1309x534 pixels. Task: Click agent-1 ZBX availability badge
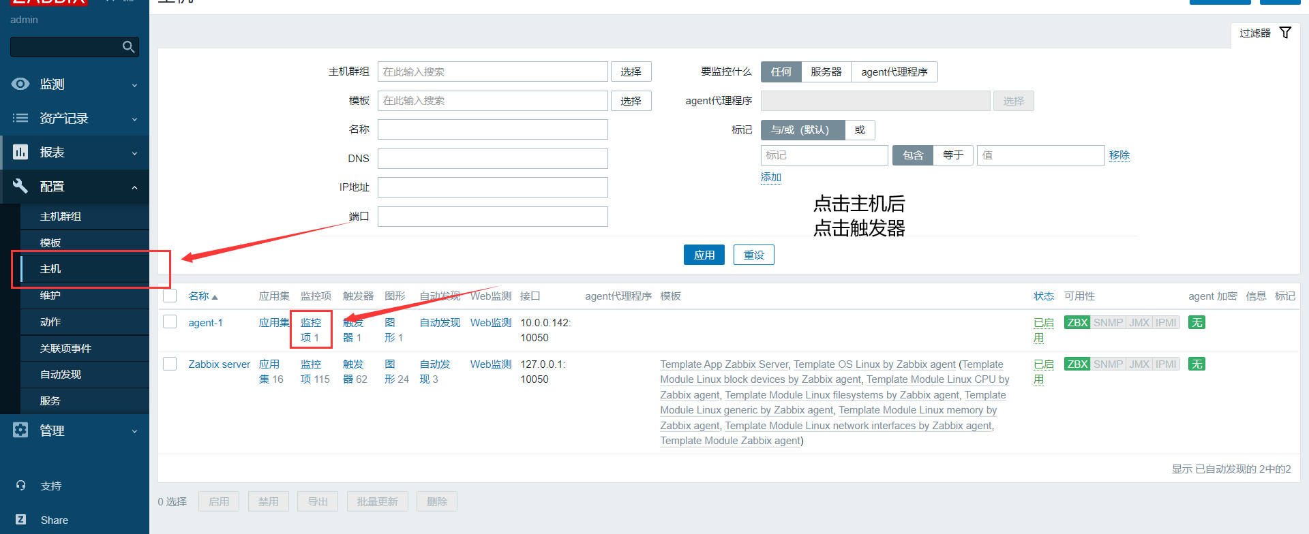[x=1077, y=323]
